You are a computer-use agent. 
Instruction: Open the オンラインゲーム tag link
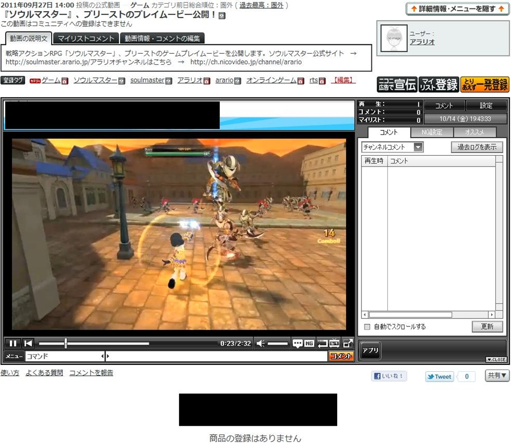click(271, 80)
